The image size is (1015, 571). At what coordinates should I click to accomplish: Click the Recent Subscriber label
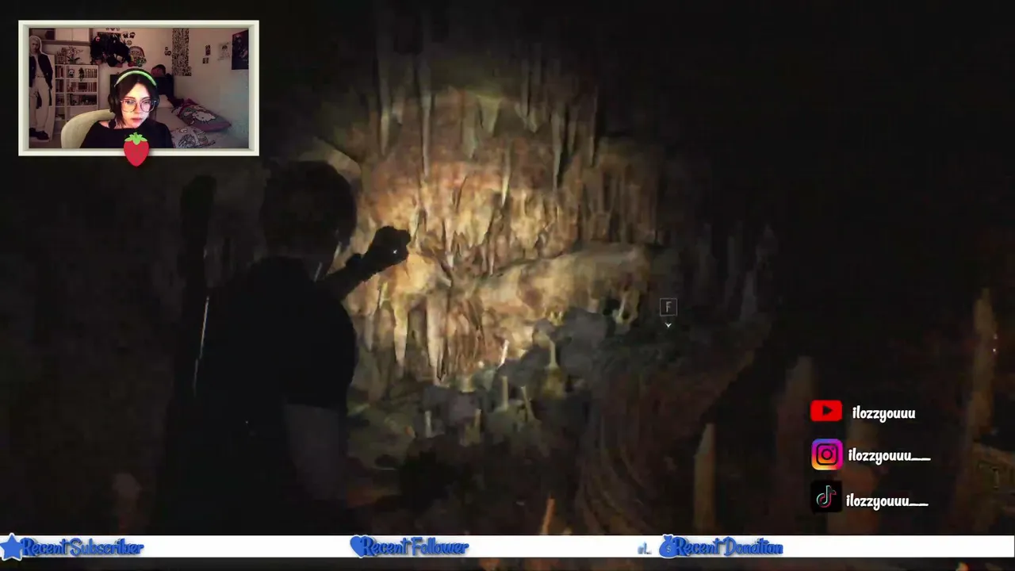pyautogui.click(x=82, y=547)
